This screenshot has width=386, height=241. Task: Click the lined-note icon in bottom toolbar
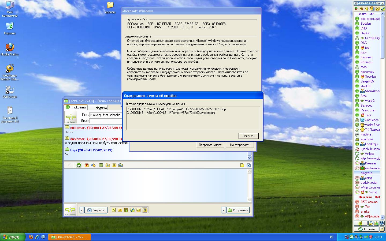coord(120,210)
